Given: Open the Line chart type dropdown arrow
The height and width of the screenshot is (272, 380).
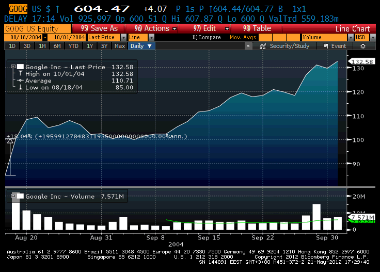Looking at the screenshot, I should pos(151,38).
